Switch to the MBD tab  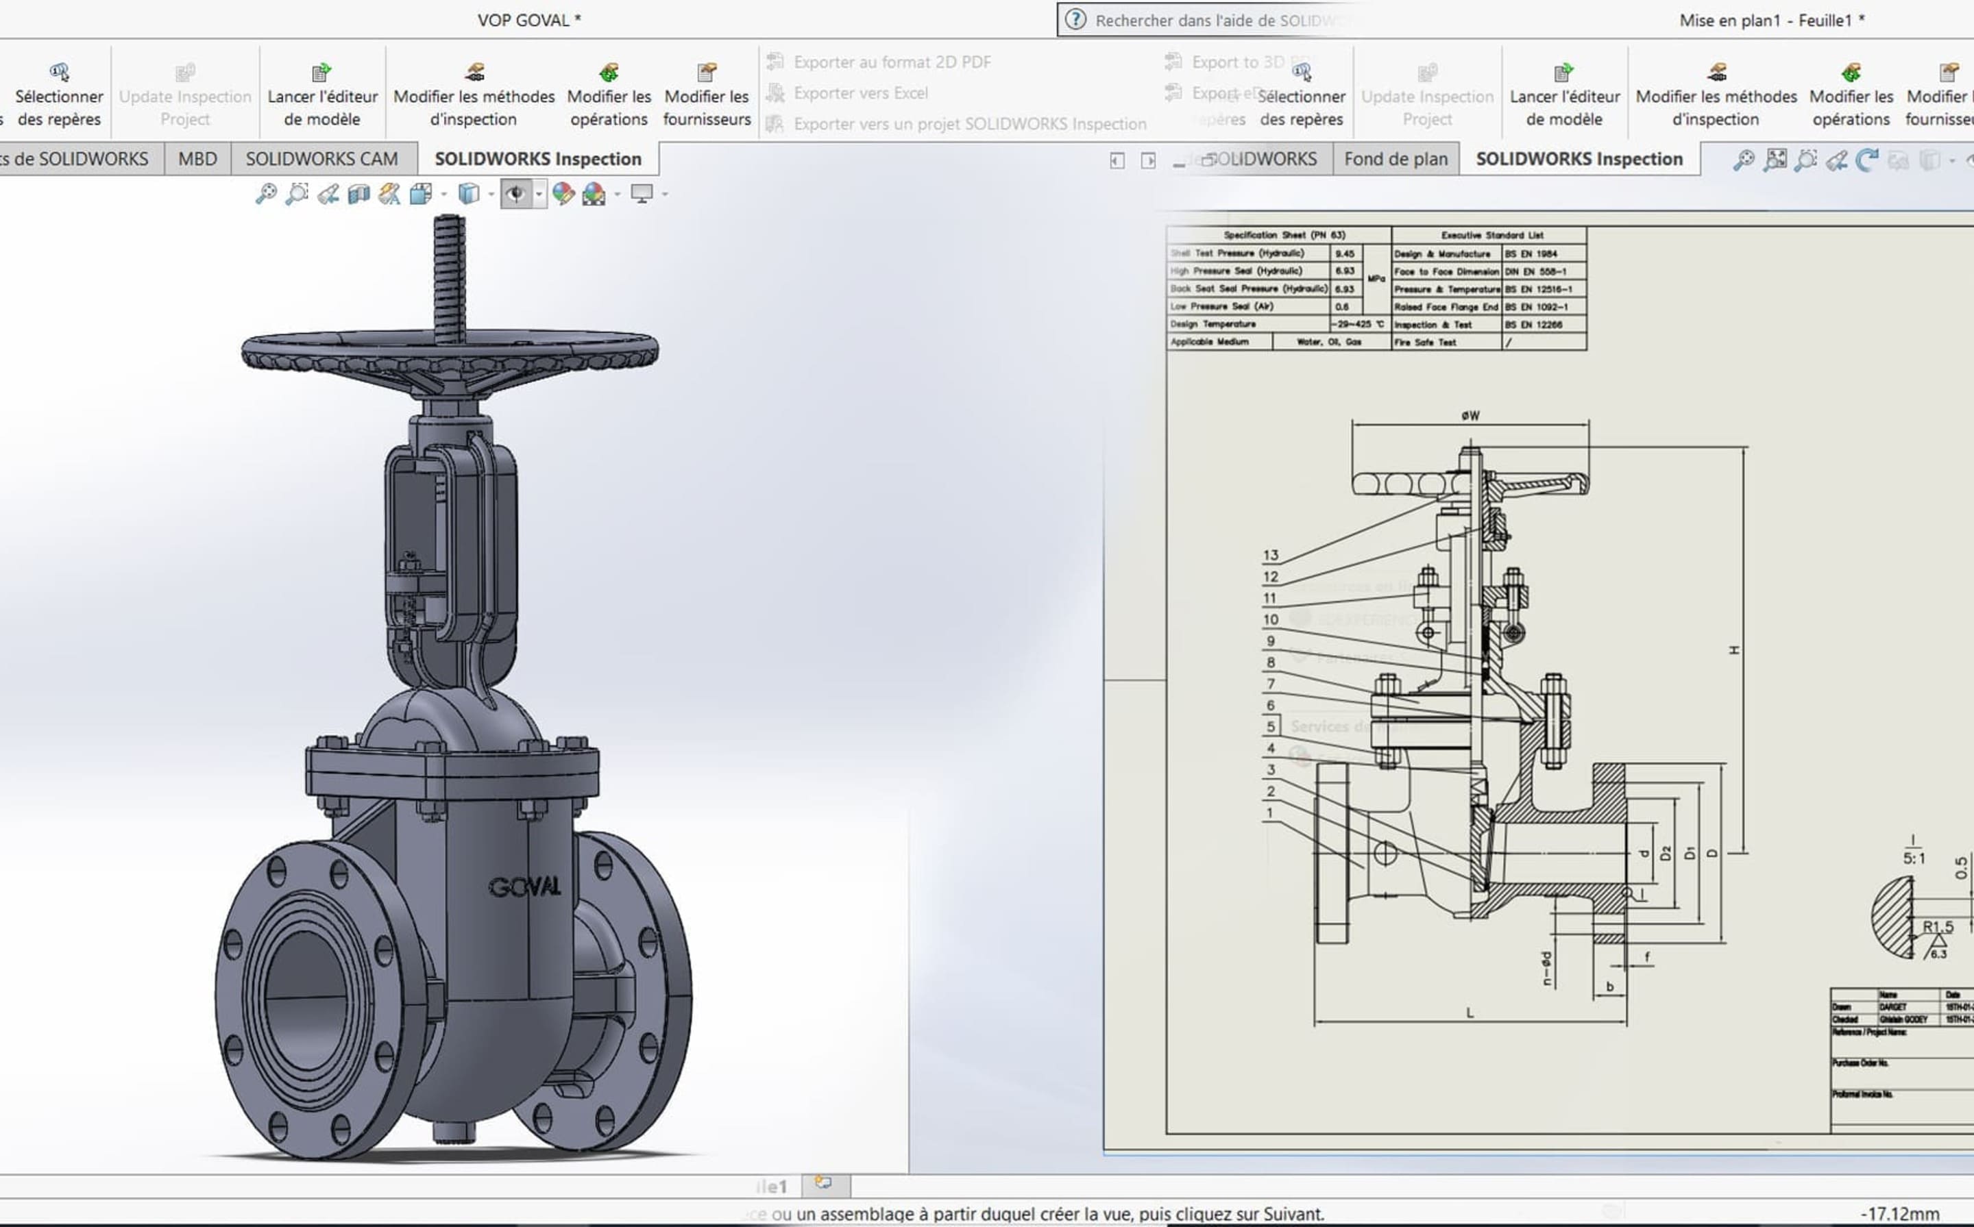tap(197, 158)
